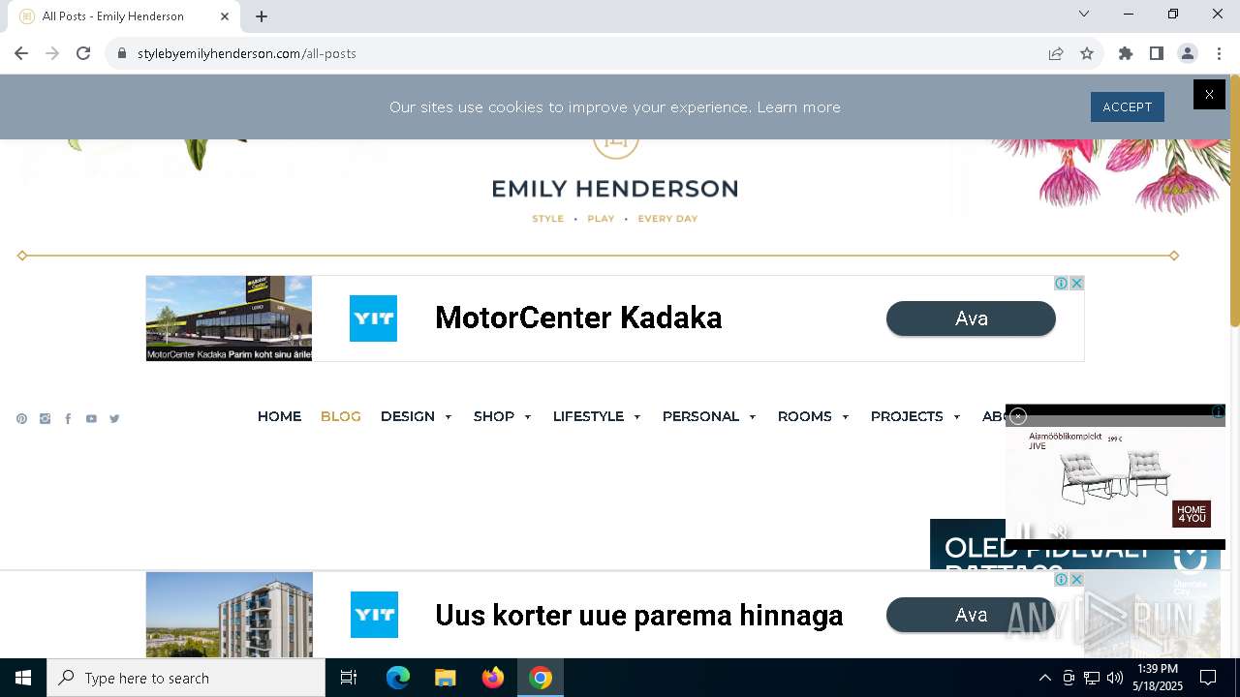Go to the HOME menu item
The width and height of the screenshot is (1240, 697).
tap(279, 416)
